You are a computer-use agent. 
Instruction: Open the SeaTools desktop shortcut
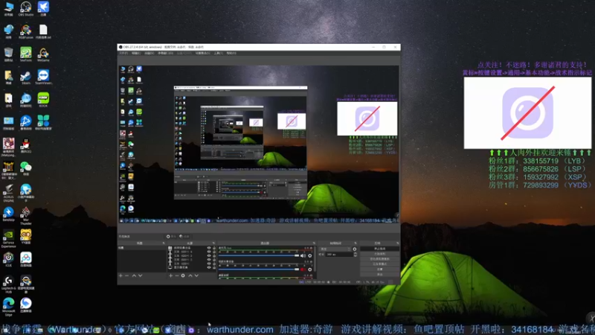coord(26,54)
